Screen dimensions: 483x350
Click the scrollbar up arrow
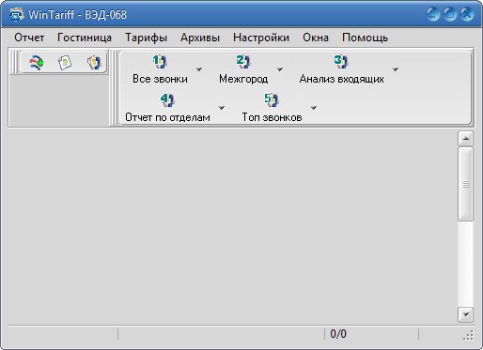pos(465,138)
